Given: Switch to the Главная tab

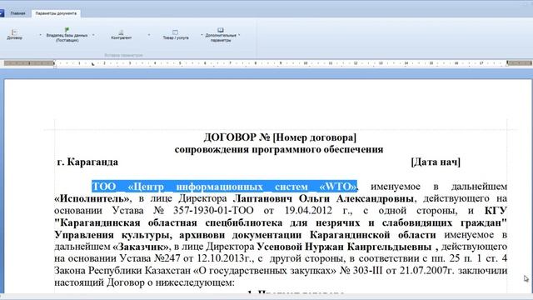Looking at the screenshot, I should point(17,13).
